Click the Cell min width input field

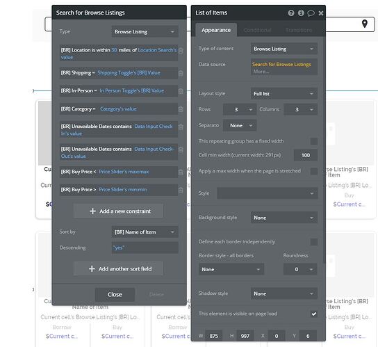306,155
